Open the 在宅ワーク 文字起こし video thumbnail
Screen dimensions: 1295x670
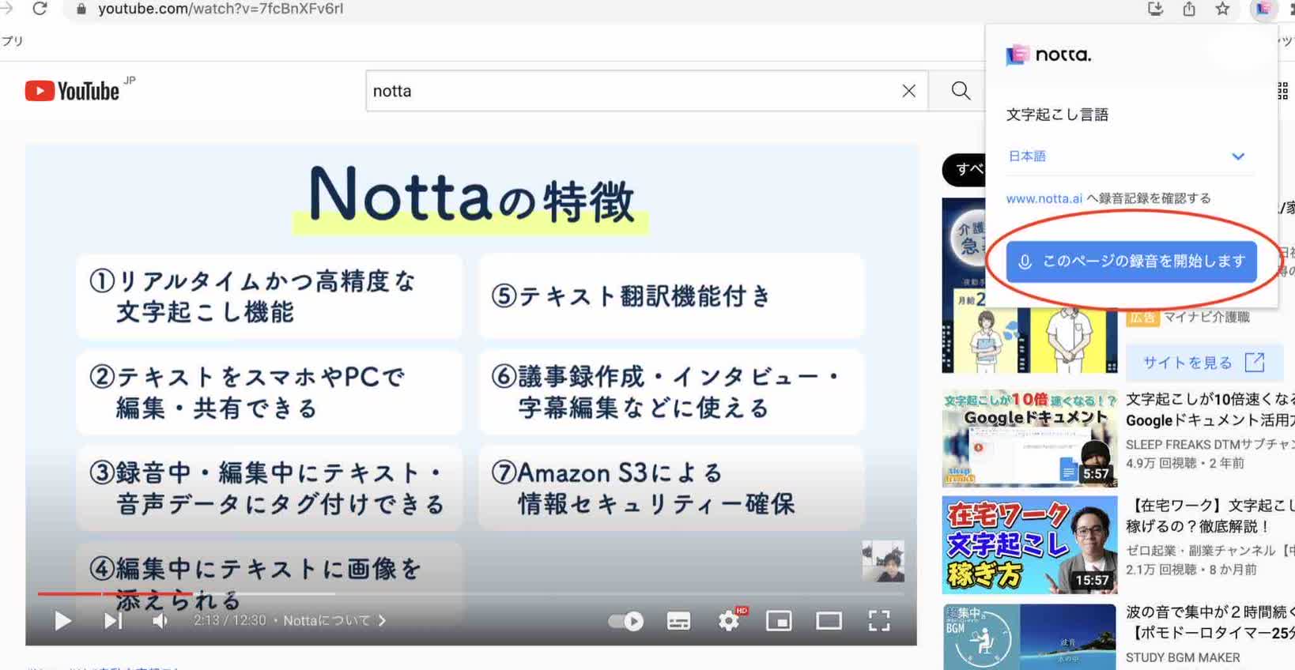1029,545
